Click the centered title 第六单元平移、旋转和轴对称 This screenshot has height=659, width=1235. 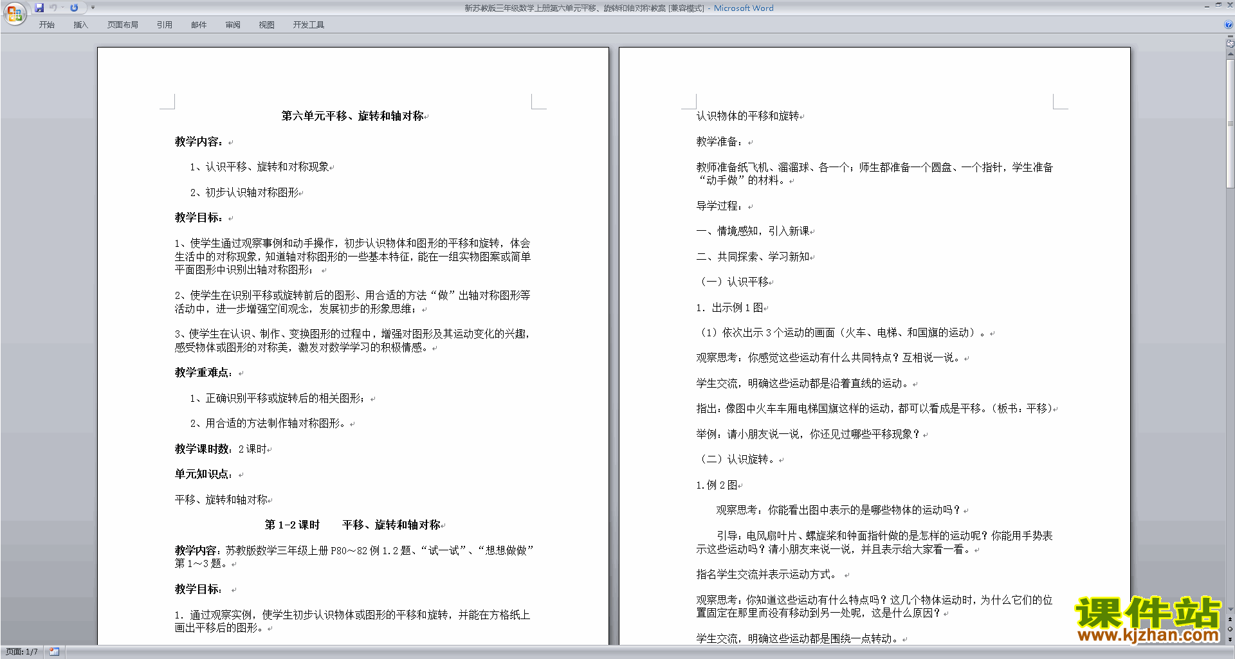(352, 116)
